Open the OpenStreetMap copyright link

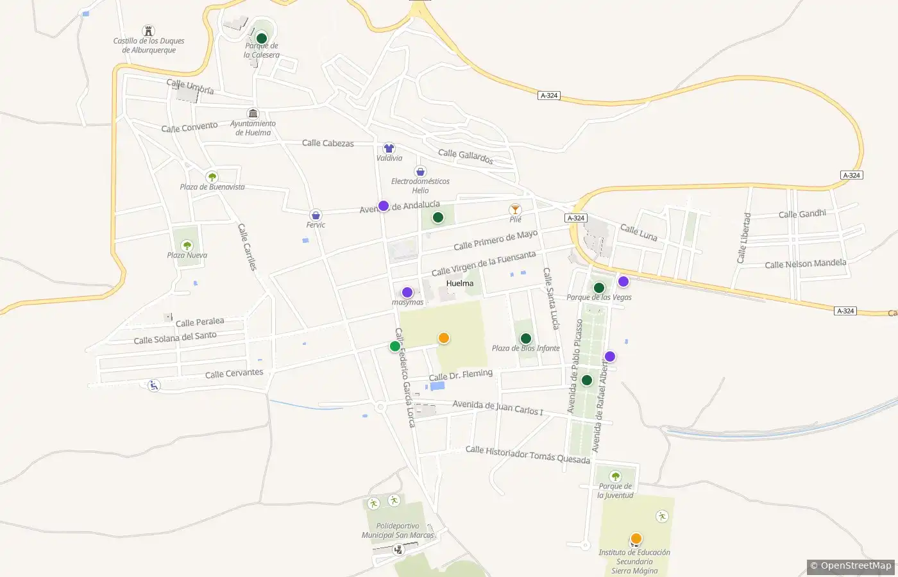click(x=851, y=565)
